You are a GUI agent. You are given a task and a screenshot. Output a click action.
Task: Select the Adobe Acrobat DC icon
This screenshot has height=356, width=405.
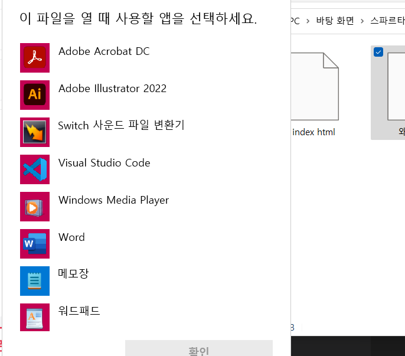tap(35, 58)
